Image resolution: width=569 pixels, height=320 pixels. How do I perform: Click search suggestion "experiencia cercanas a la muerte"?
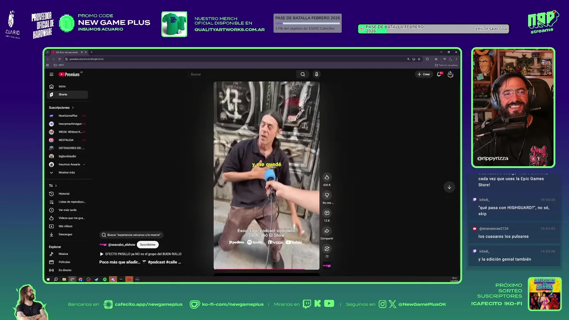(x=131, y=235)
